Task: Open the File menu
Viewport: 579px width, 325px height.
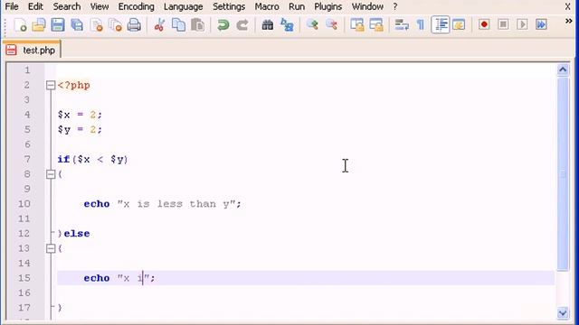Action: [12, 6]
